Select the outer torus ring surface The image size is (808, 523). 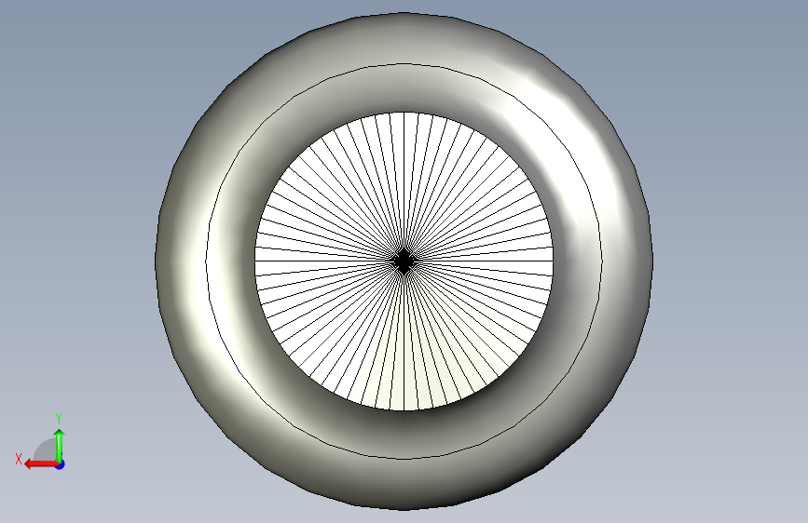(181, 261)
